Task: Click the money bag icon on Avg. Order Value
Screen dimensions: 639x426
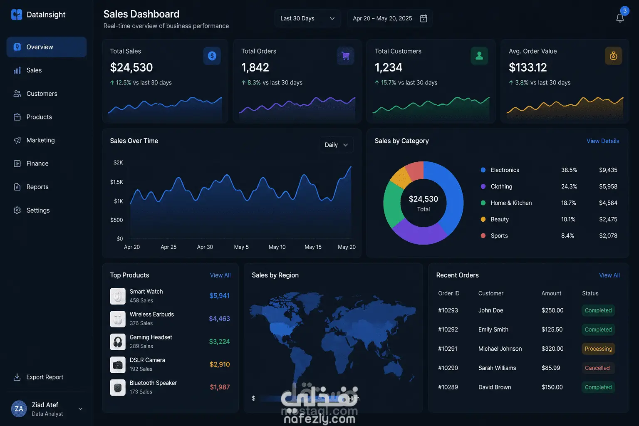Action: 613,56
